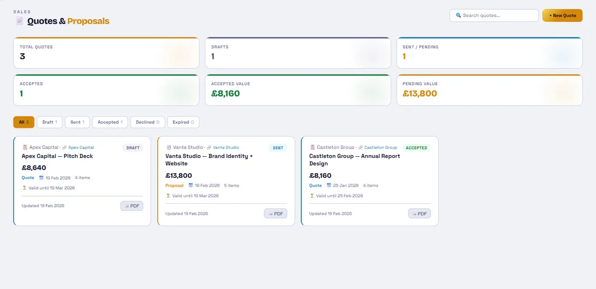Switch to the Accepted filter tab
Screen dimensions: 596x289
coord(110,122)
